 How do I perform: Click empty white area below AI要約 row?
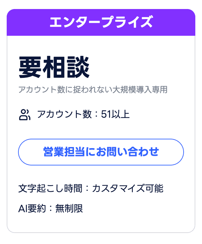[101, 223]
